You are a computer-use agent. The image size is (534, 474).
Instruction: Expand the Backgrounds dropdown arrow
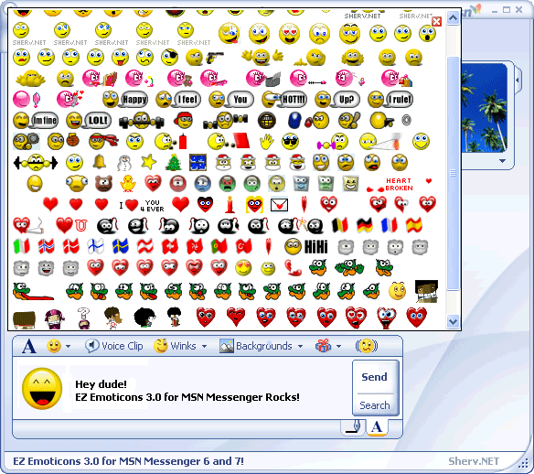click(300, 346)
